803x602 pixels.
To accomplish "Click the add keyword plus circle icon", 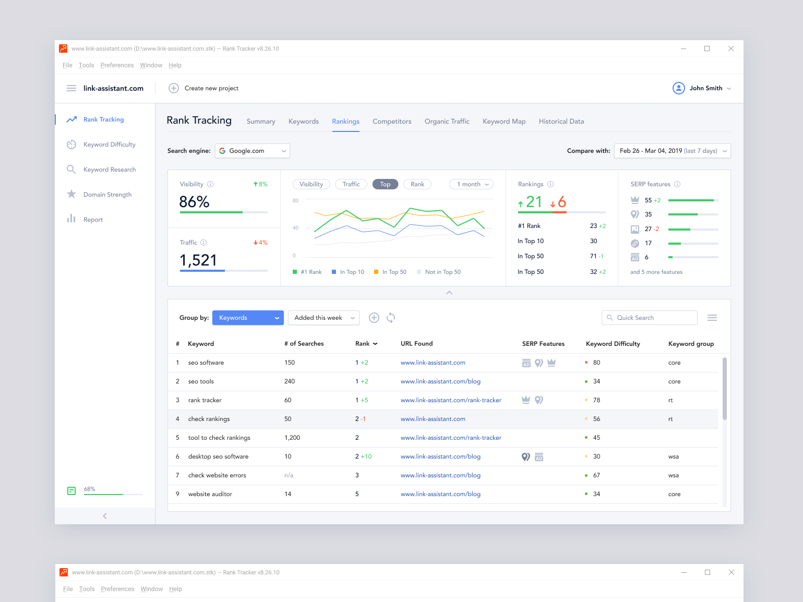I will coord(374,318).
